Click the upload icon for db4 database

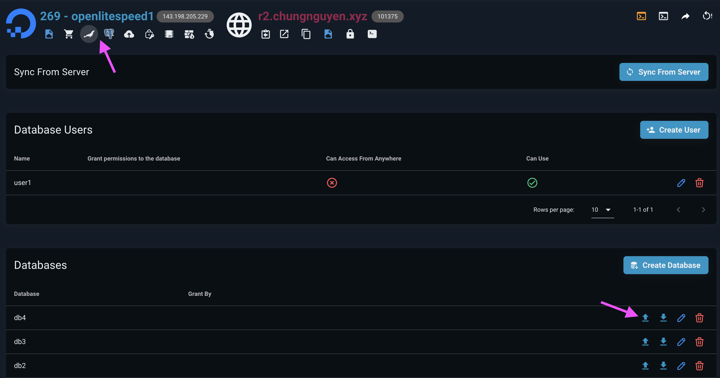(x=645, y=318)
